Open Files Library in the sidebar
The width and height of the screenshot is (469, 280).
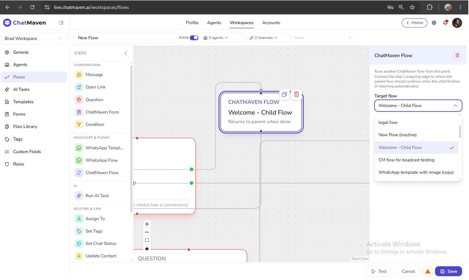pos(34,127)
